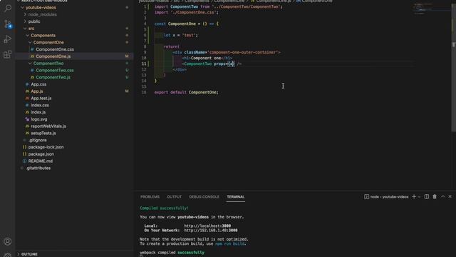
Task: Open the new terminal launch profile dropdown
Action: coord(419,197)
